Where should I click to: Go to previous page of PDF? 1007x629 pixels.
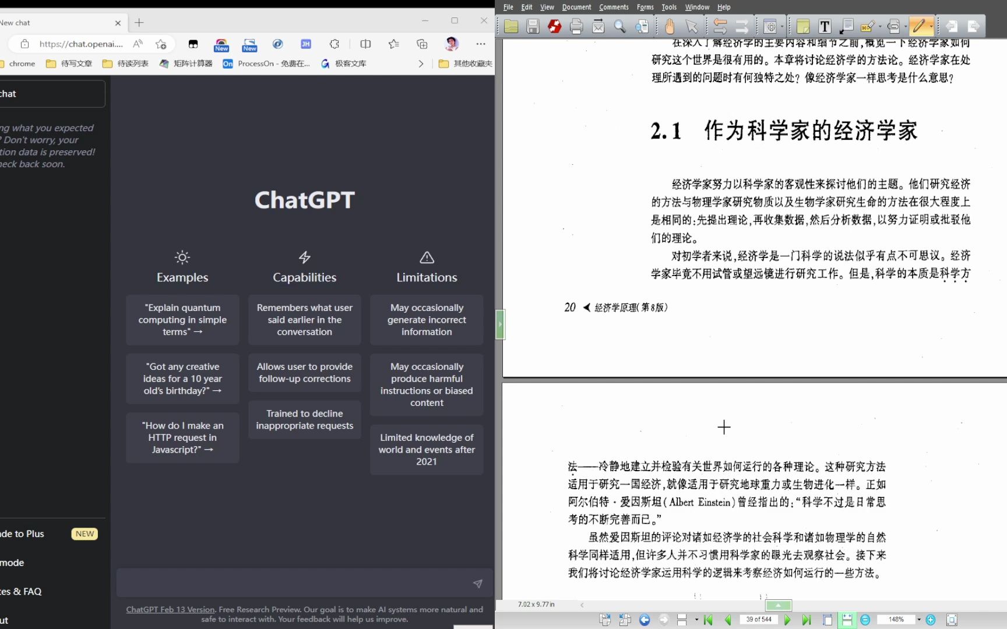point(728,620)
